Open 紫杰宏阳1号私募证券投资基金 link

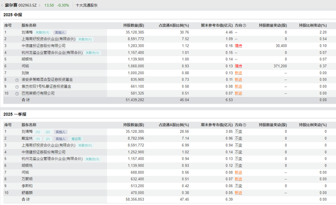(x=46, y=86)
